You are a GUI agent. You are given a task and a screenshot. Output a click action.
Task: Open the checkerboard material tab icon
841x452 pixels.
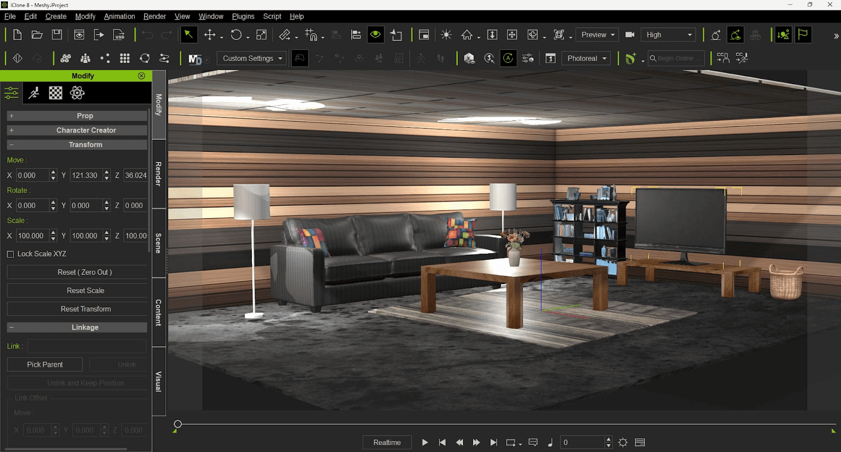click(x=56, y=93)
